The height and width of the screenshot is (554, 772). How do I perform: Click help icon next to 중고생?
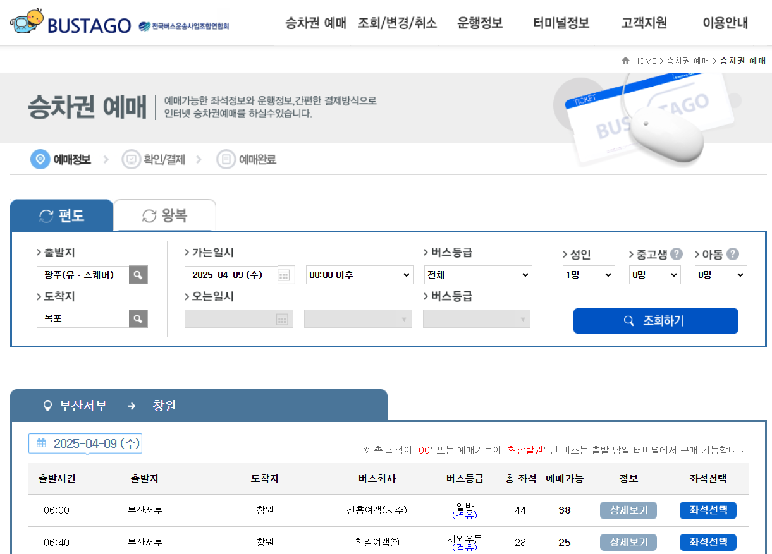coord(677,254)
